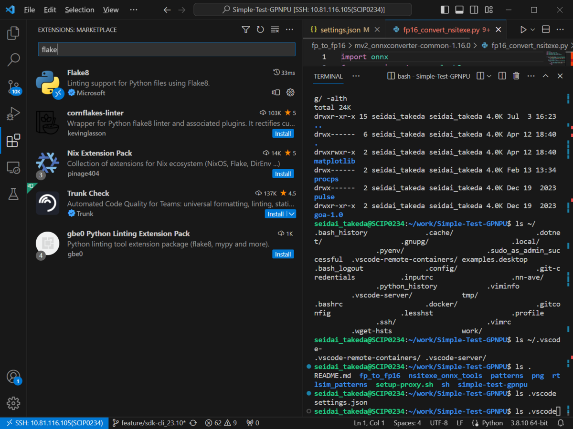573x429 pixels.
Task: Toggle the bottom panel layout button
Action: (x=459, y=10)
